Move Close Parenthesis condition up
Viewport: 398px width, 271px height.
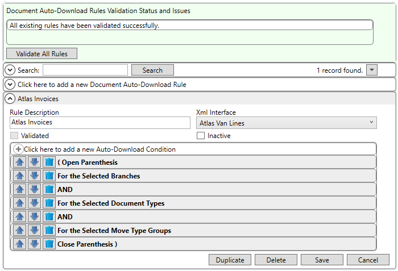coord(19,244)
